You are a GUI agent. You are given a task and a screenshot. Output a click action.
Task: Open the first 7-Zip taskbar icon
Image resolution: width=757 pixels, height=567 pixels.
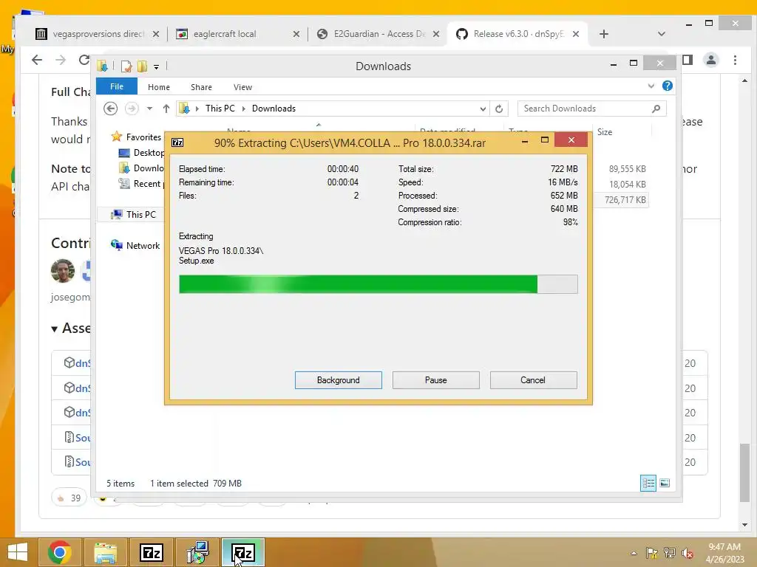pyautogui.click(x=151, y=552)
